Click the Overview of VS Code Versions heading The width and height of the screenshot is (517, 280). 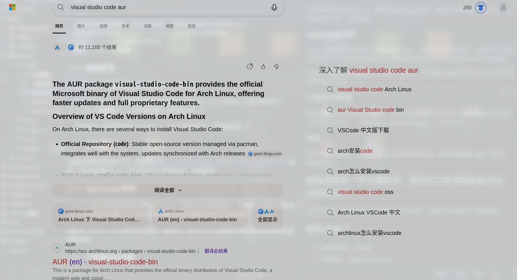(129, 116)
